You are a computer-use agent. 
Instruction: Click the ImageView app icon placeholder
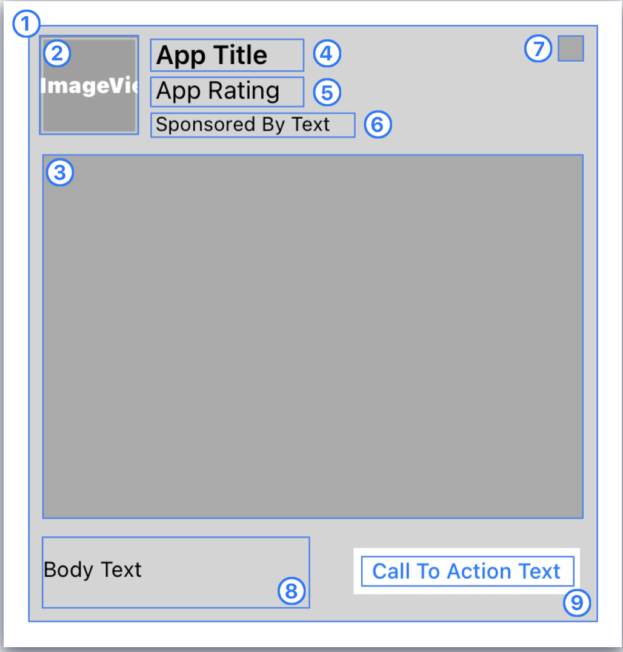(89, 85)
